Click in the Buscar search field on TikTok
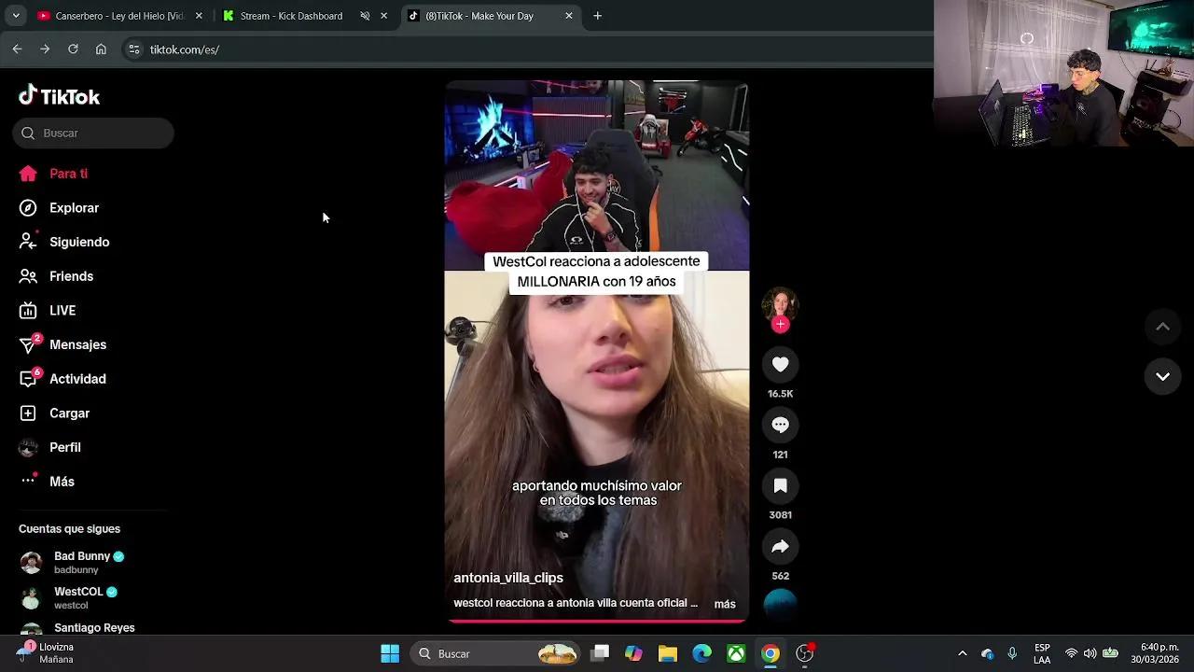The height and width of the screenshot is (672, 1194). click(93, 133)
